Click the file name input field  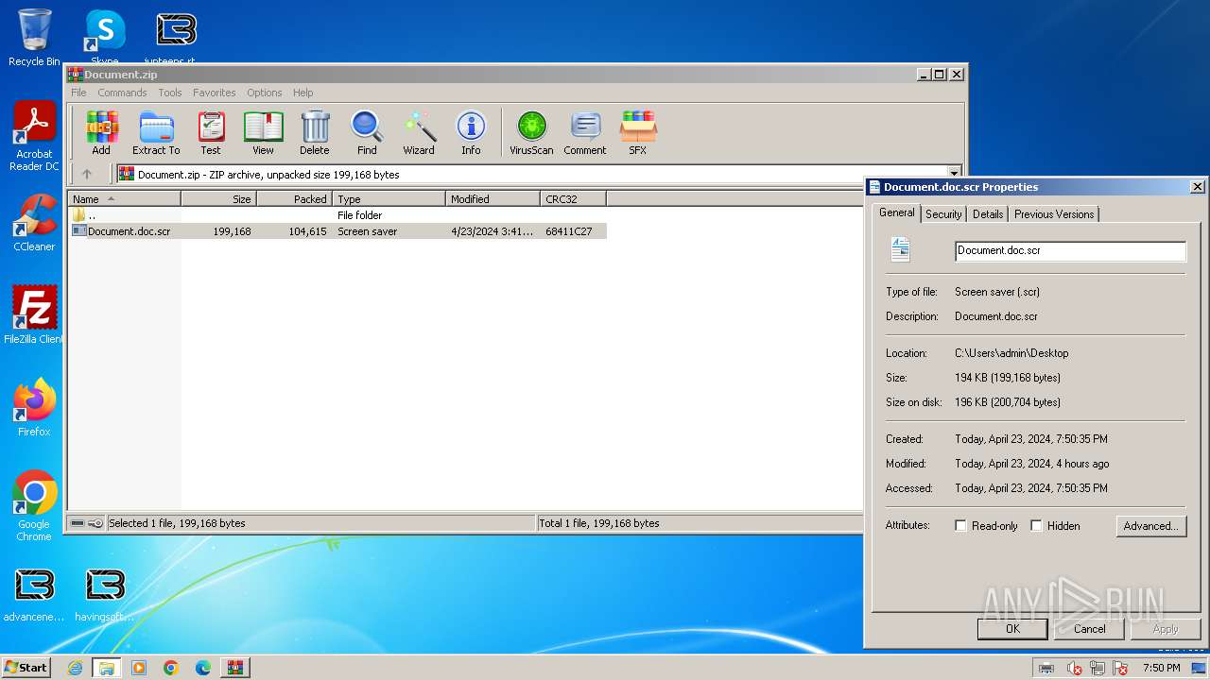point(1070,251)
